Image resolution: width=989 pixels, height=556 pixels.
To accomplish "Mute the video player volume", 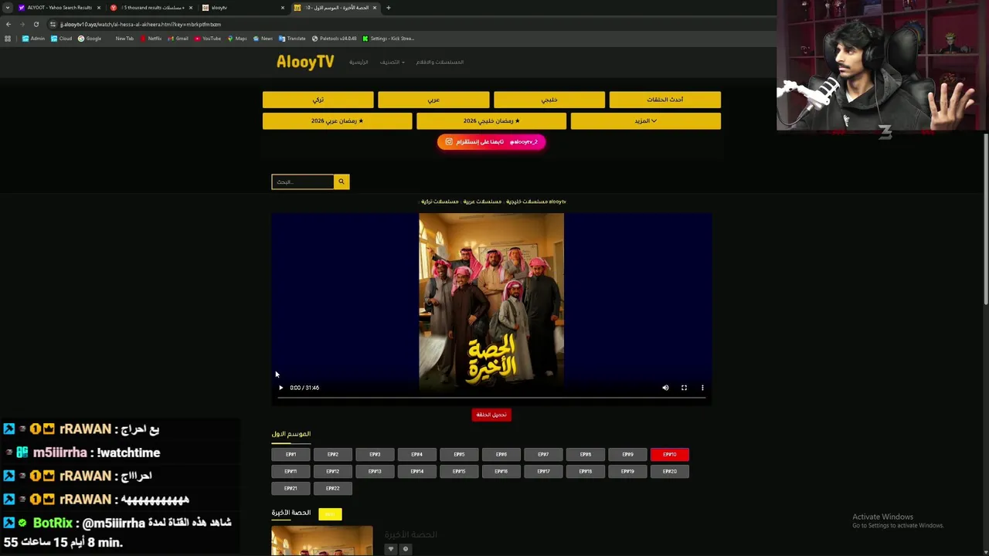I will (665, 388).
